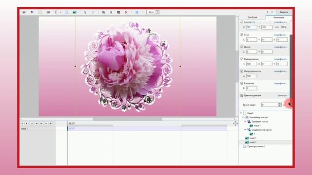Screen dimensions: 312x175
Task: Increase Время кадра with up stepper
Action: click(x=279, y=104)
